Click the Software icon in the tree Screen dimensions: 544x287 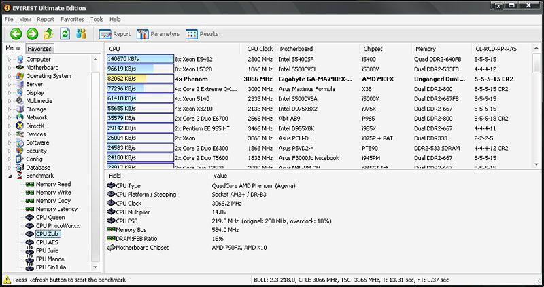20,142
